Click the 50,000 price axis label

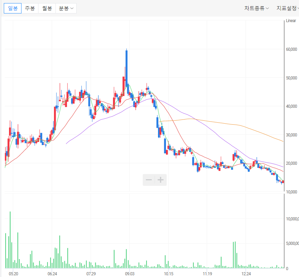click(291, 78)
